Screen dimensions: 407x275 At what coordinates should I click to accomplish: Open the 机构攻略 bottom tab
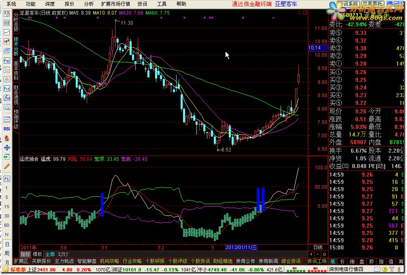point(109,261)
